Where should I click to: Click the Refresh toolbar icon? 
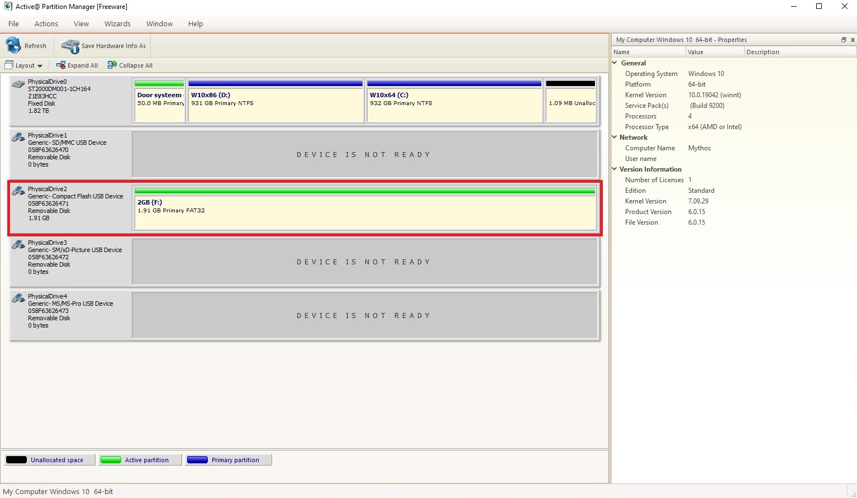click(13, 46)
